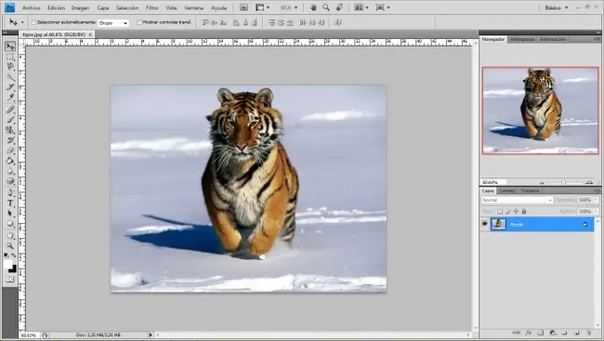Open the Imagen menu
The width and height of the screenshot is (604, 341).
click(x=80, y=7)
